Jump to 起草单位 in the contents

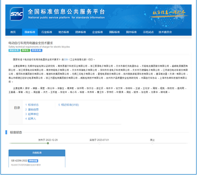(x=32, y=114)
